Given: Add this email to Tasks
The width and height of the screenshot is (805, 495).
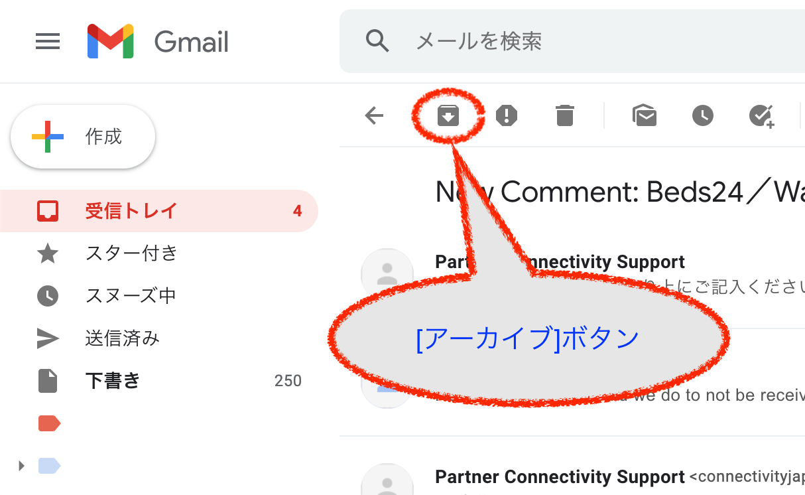Looking at the screenshot, I should [x=761, y=116].
